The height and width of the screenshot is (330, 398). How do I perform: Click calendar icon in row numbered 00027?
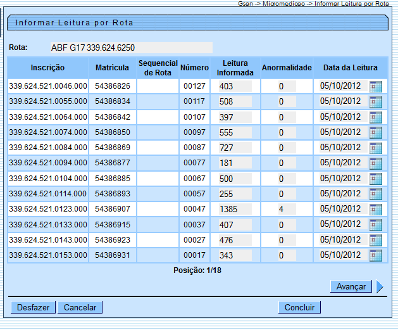pyautogui.click(x=376, y=240)
